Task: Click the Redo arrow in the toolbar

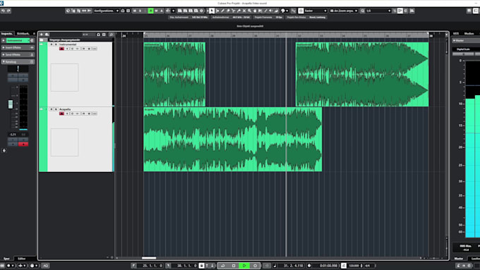Action: click(x=8, y=11)
